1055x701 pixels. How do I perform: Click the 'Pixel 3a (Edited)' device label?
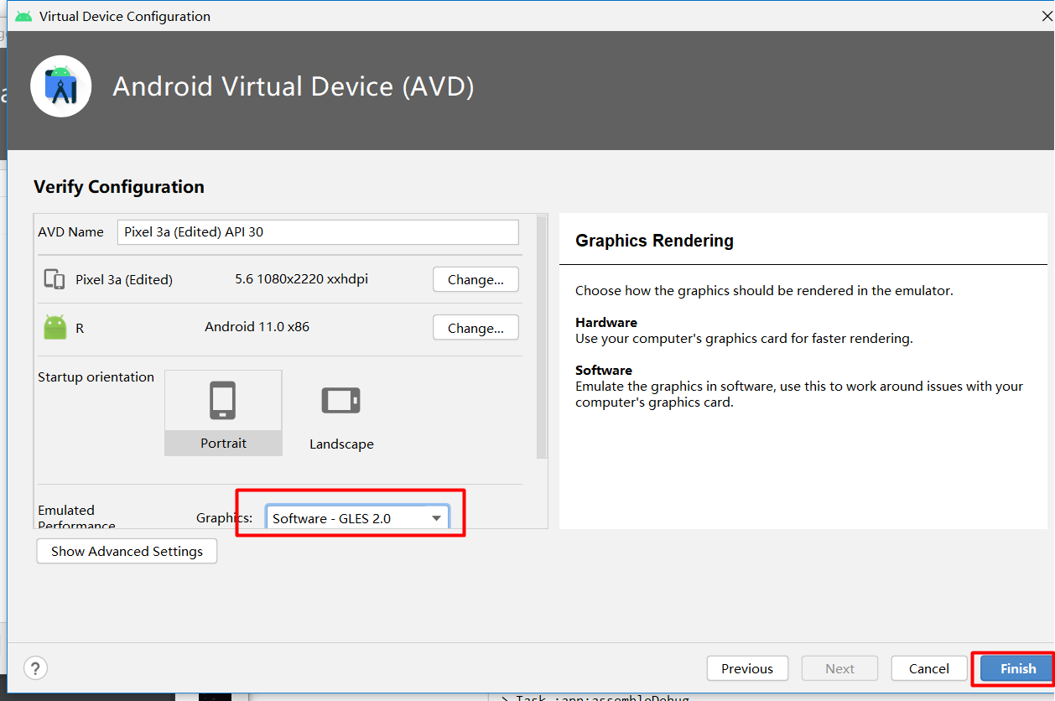pos(124,280)
